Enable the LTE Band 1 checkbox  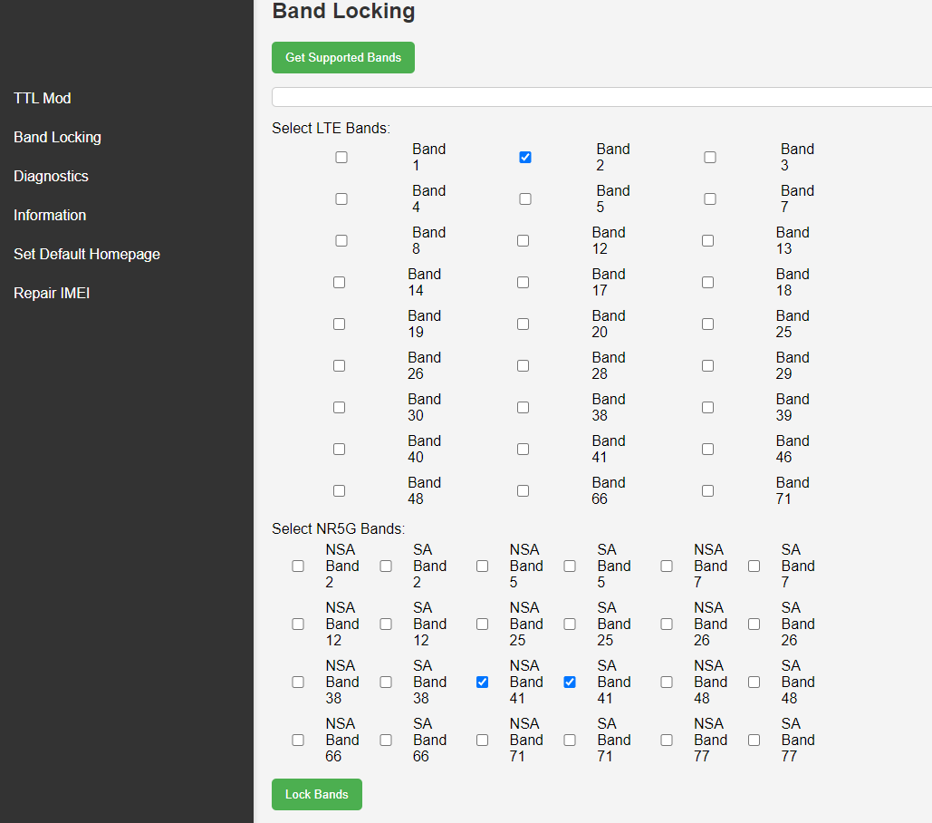pyautogui.click(x=341, y=158)
